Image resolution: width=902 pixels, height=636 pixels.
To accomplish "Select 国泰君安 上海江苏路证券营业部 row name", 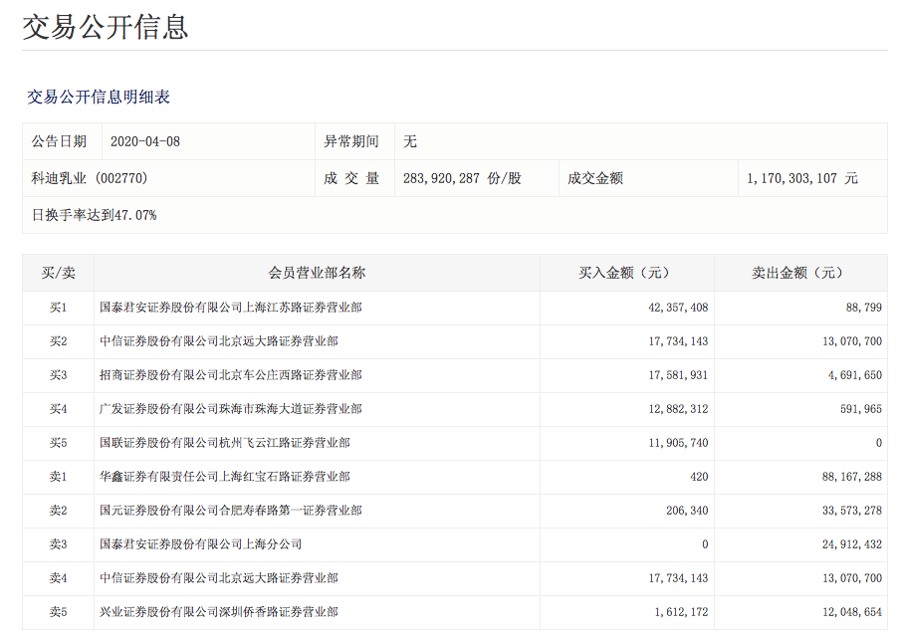I will 231,308.
